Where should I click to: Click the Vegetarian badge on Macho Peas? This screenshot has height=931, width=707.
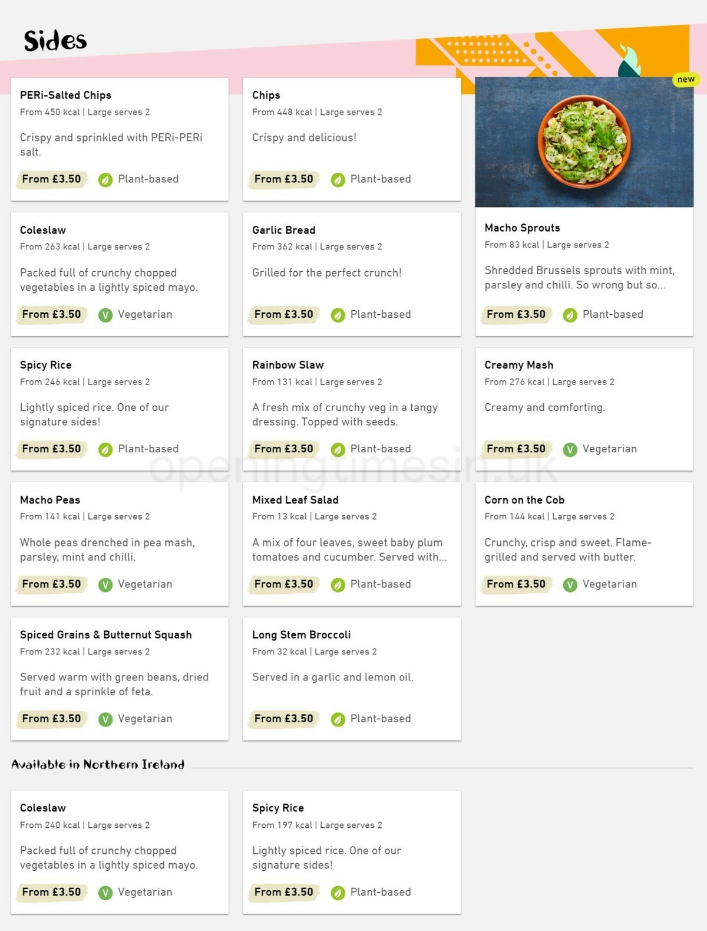click(105, 584)
